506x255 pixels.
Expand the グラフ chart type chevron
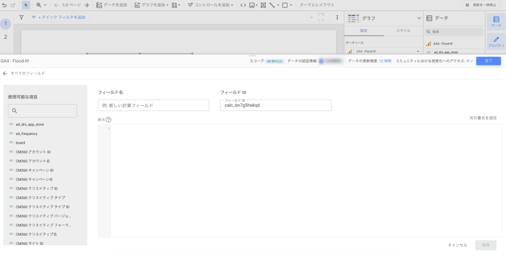pos(419,18)
